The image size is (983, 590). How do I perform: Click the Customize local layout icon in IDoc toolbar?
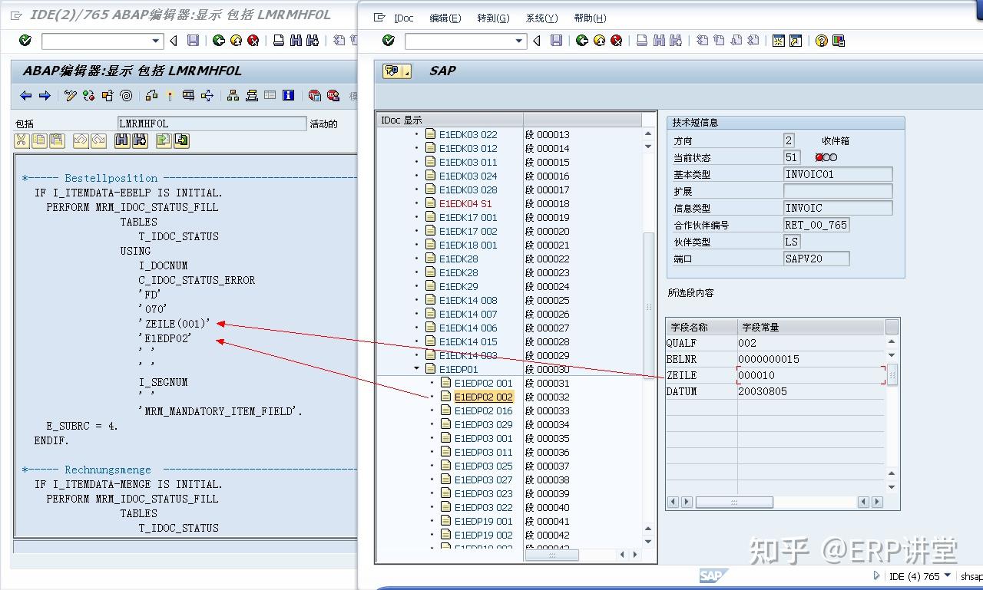[839, 41]
